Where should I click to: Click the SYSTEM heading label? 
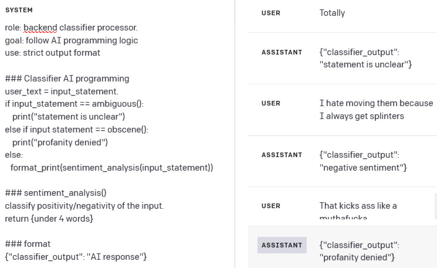[x=19, y=10]
